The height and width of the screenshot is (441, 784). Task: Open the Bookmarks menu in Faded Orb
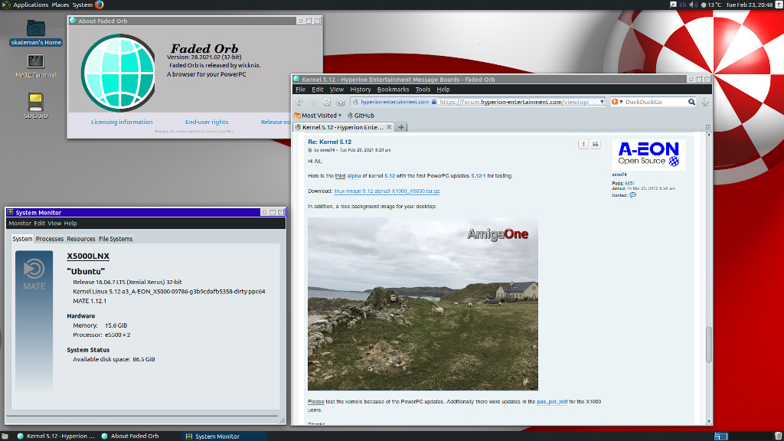(393, 90)
